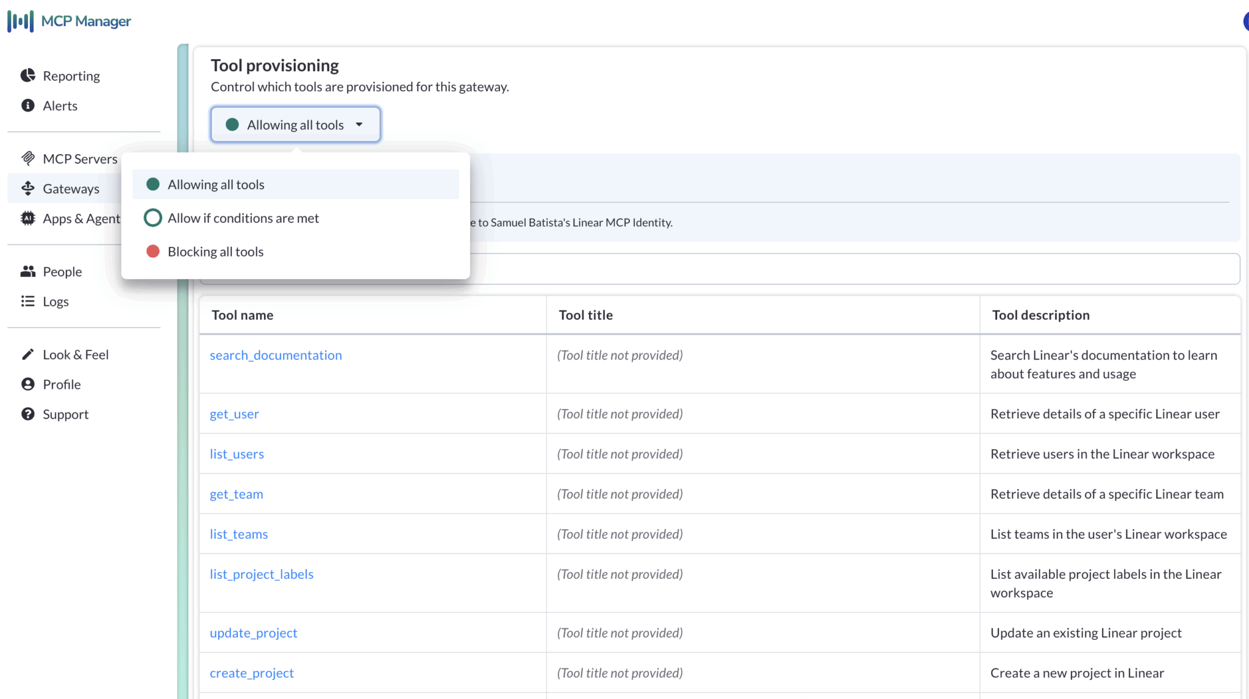Keep Allowing all tools selected in the menu

tap(216, 184)
